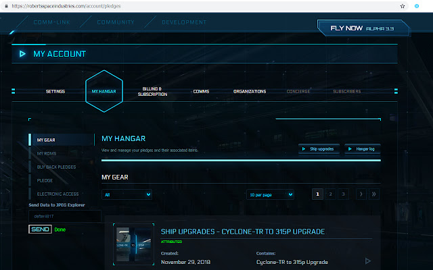Open the Comm-Link menu

tap(51, 22)
